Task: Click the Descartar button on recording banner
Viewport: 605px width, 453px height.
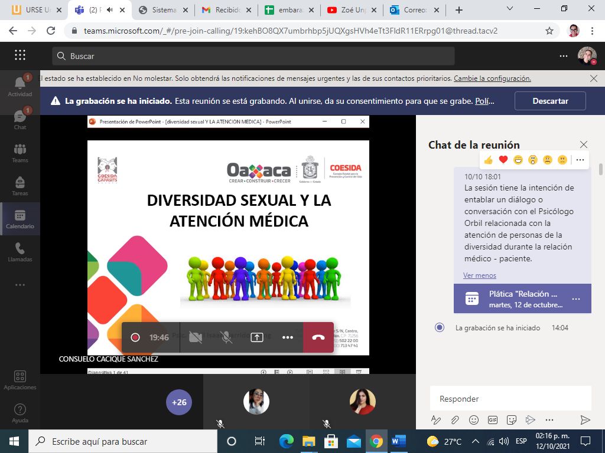Action: pyautogui.click(x=550, y=101)
